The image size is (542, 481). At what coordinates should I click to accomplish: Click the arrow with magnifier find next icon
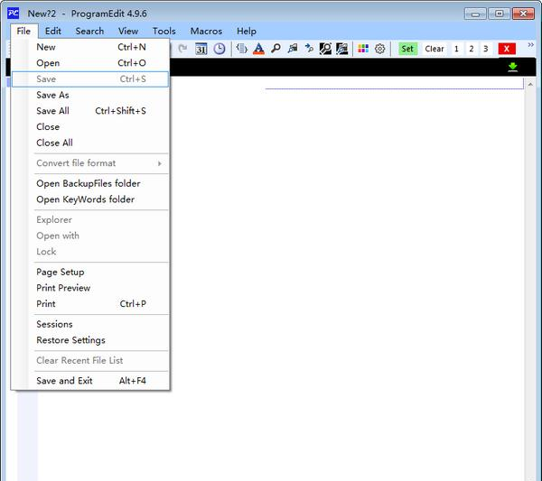[309, 49]
